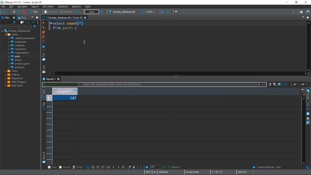Open the Auto commit mode dropdown

tap(92, 12)
